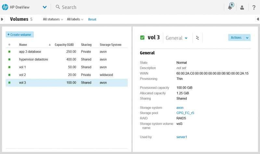Expand the HP OneView main menu
This screenshot has height=154, width=260.
tap(45, 7)
